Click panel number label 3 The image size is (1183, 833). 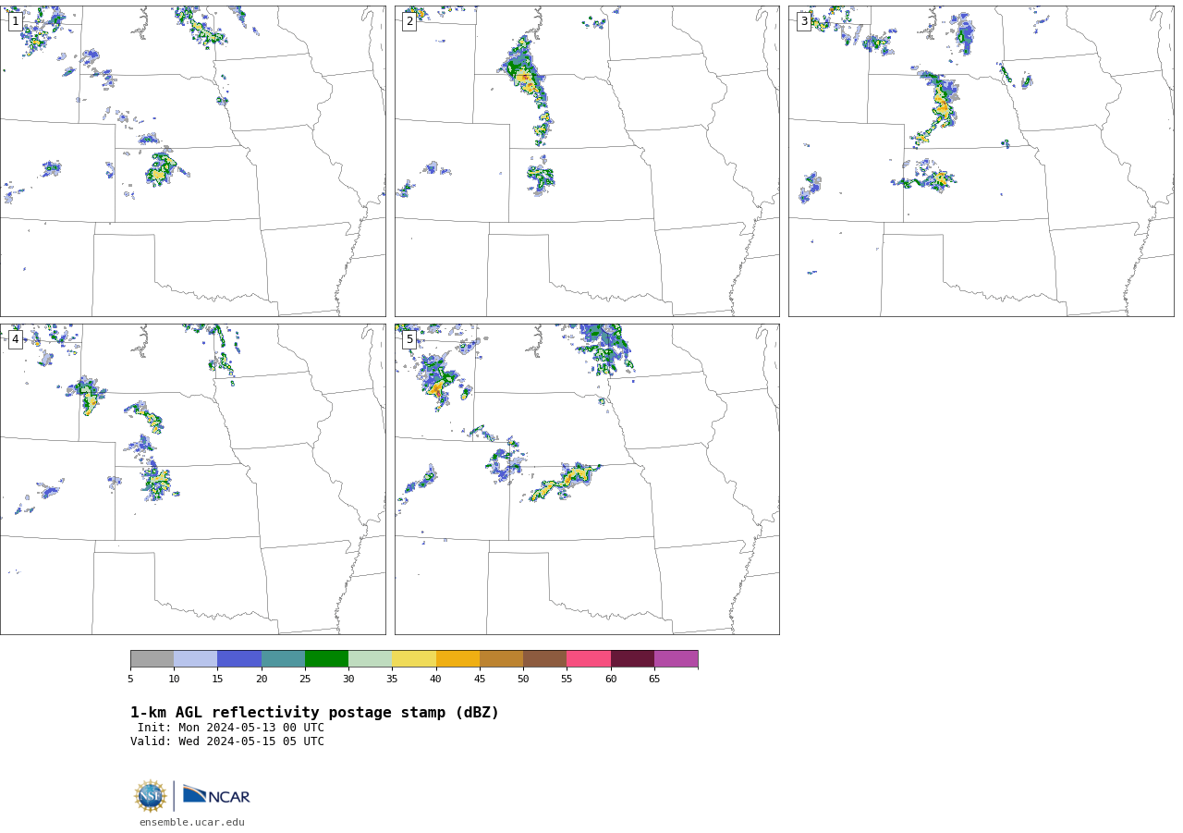pyautogui.click(x=803, y=21)
